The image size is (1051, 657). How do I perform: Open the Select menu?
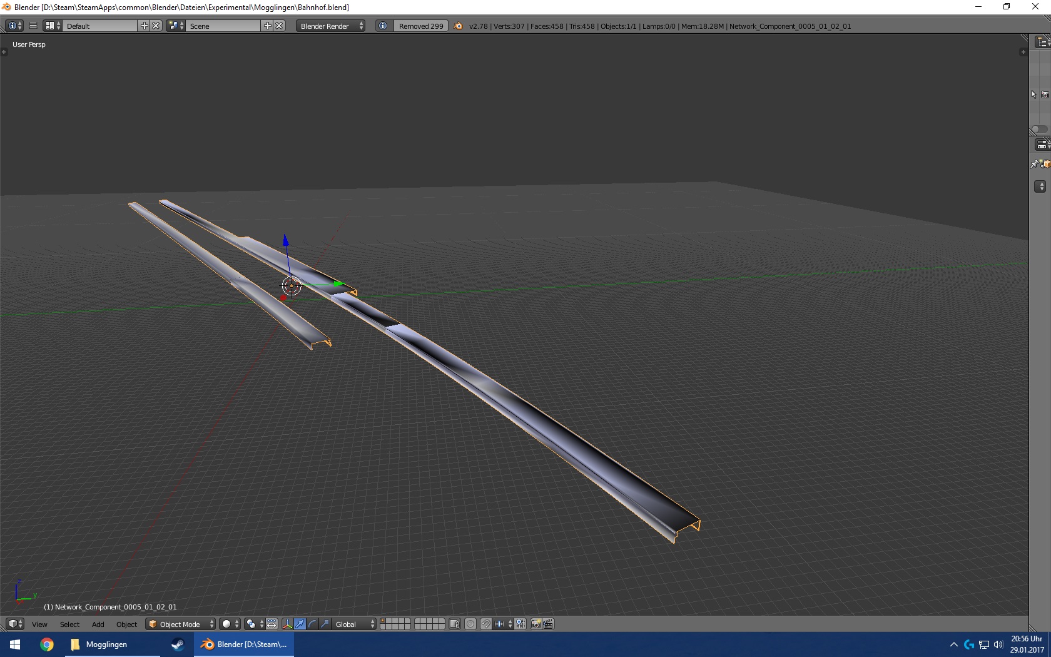tap(69, 624)
